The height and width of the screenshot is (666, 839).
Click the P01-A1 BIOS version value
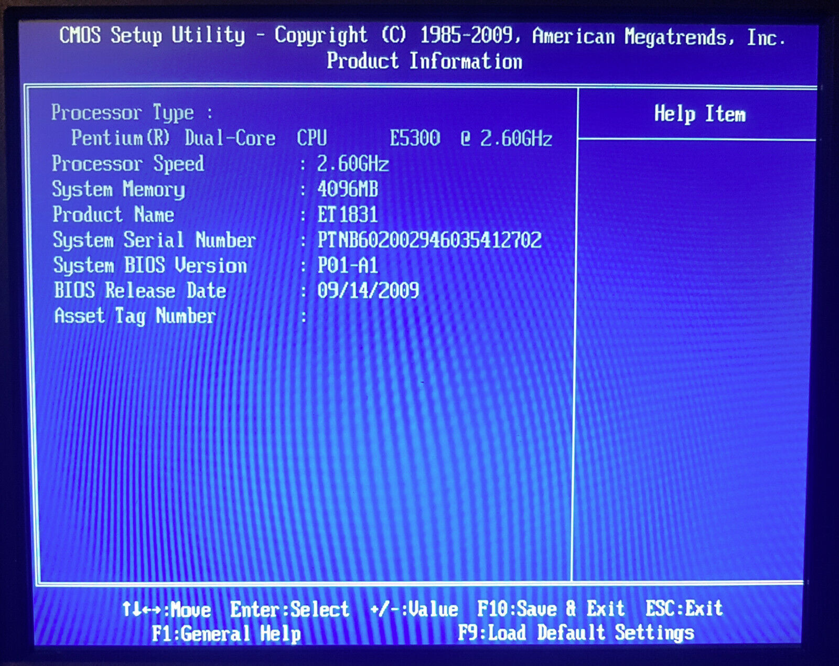click(x=348, y=265)
